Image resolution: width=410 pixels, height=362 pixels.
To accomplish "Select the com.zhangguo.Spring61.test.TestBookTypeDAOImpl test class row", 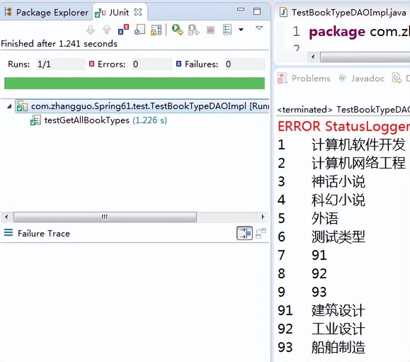I will [142, 106].
